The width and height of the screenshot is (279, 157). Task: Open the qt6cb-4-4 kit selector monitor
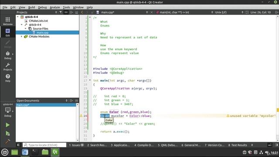[x=8, y=110]
